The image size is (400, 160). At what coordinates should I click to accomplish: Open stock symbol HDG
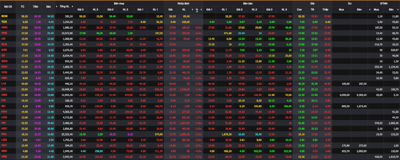click(x=4, y=27)
